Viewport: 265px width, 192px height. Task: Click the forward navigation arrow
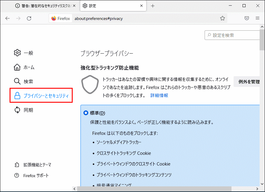18,18
